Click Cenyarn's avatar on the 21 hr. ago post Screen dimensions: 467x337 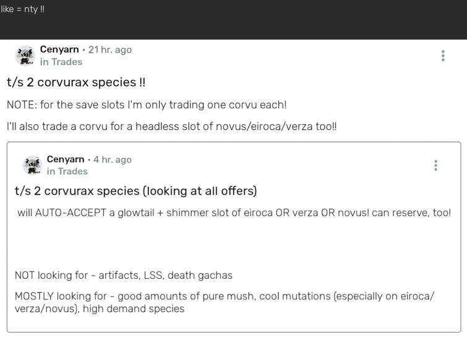[25, 56]
